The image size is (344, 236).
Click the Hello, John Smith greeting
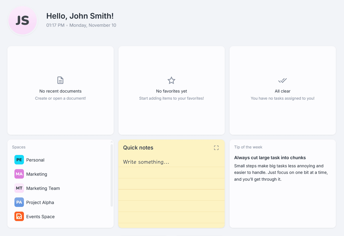[80, 16]
